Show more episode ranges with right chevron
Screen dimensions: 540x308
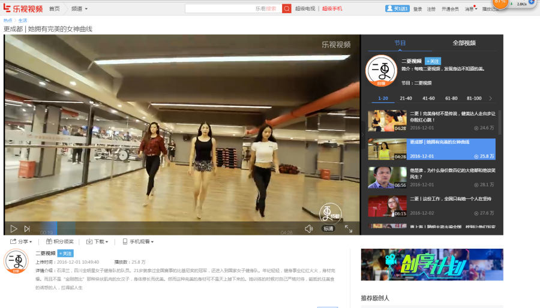(x=490, y=98)
